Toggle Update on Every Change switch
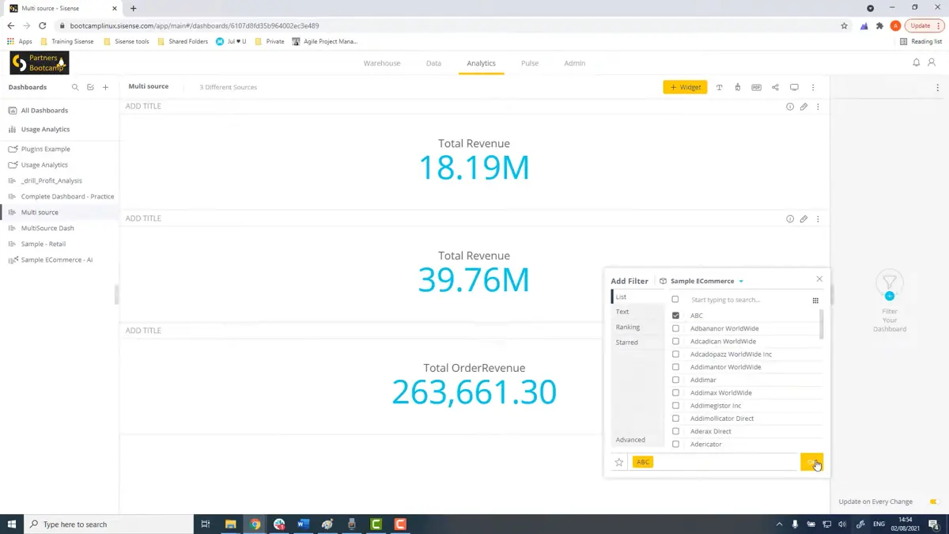The width and height of the screenshot is (949, 534). [x=934, y=502]
